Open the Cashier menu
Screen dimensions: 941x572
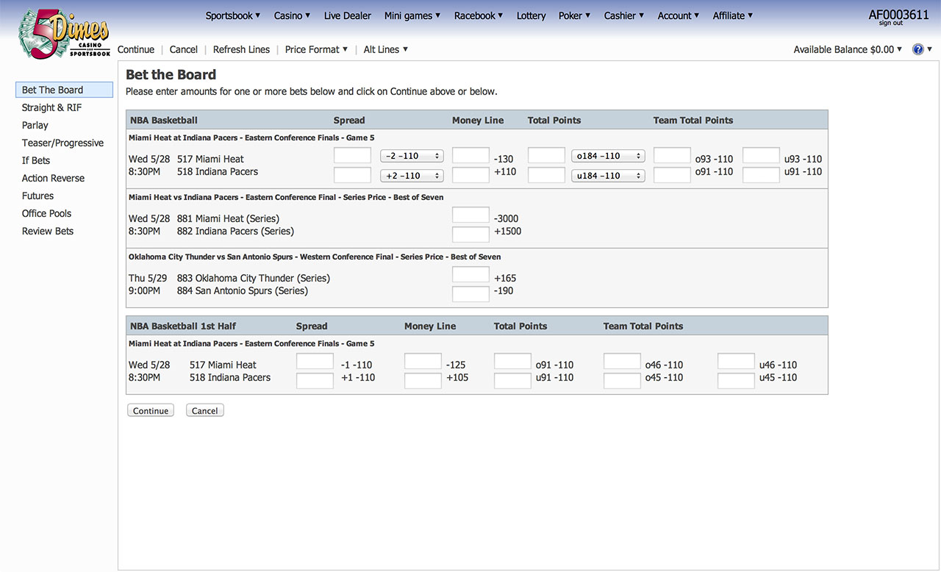pyautogui.click(x=623, y=15)
